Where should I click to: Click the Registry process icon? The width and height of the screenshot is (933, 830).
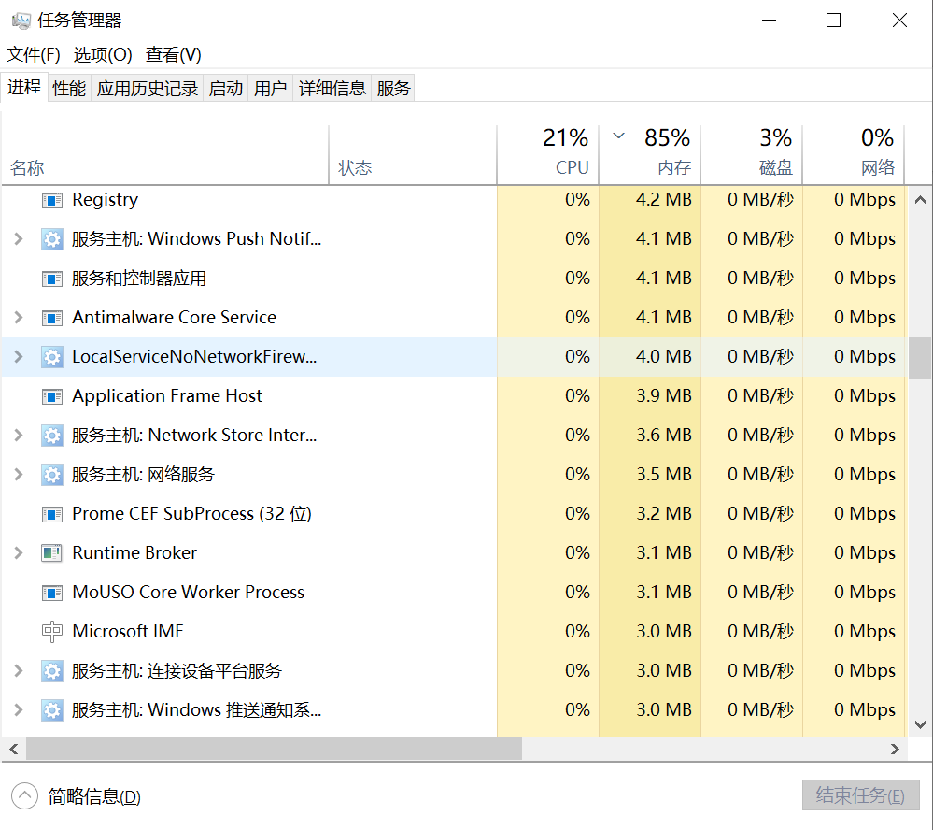click(x=51, y=200)
